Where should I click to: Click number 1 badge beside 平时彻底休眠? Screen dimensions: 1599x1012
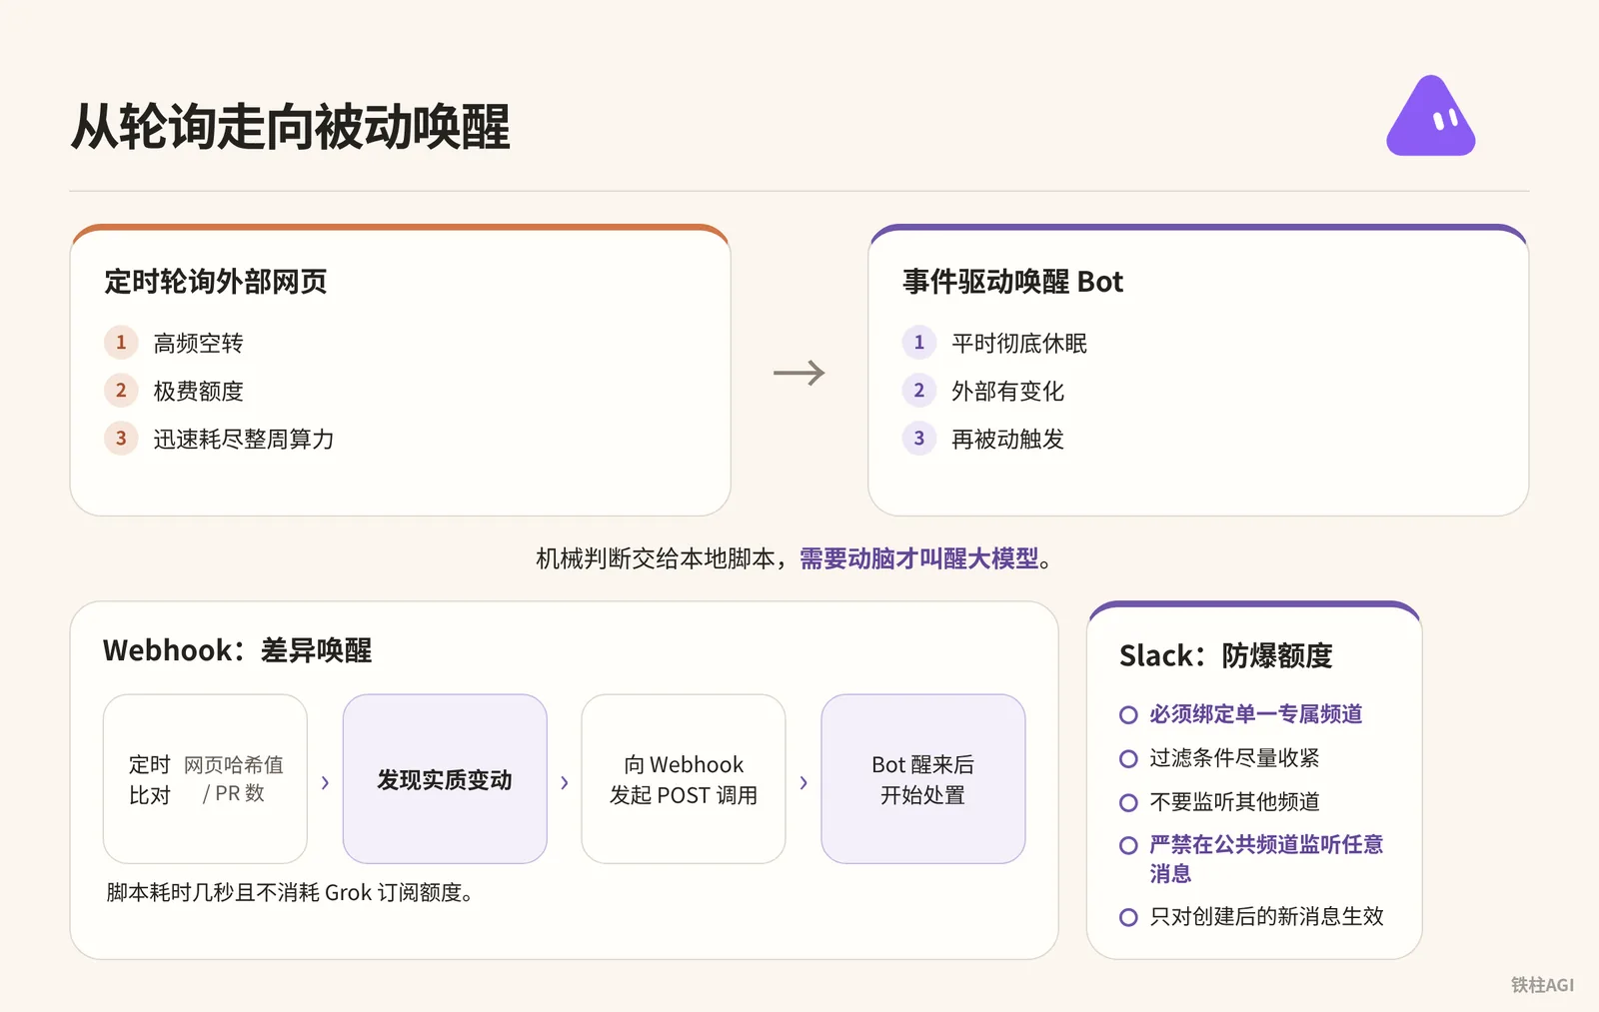pyautogui.click(x=919, y=343)
